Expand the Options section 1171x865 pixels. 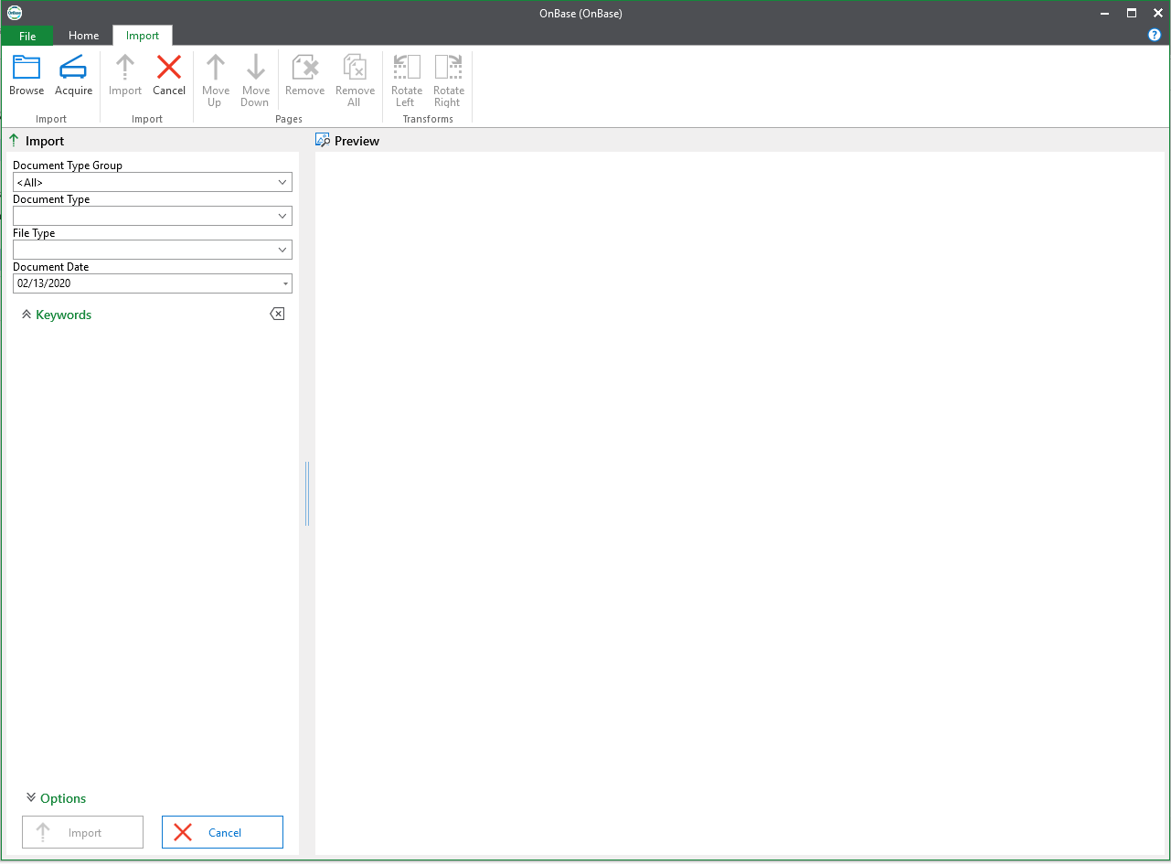[31, 797]
